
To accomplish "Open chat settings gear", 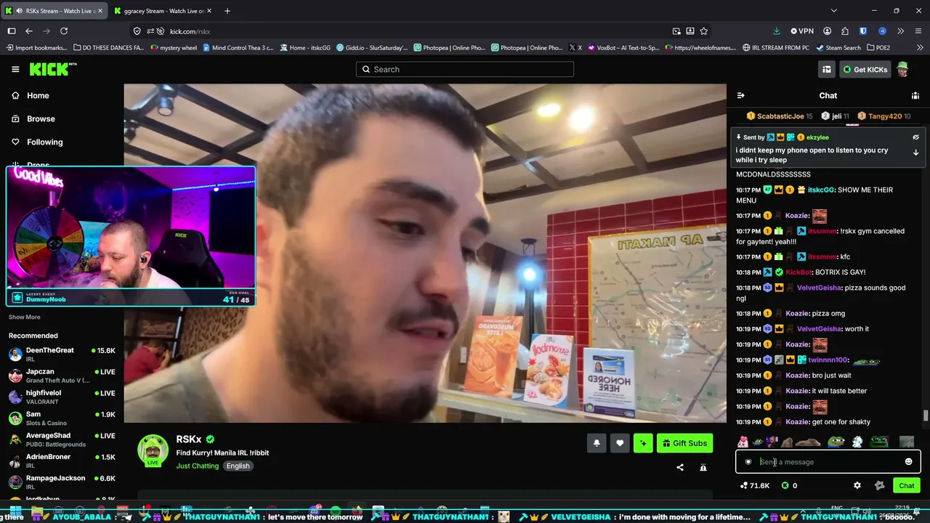I will coord(857,485).
